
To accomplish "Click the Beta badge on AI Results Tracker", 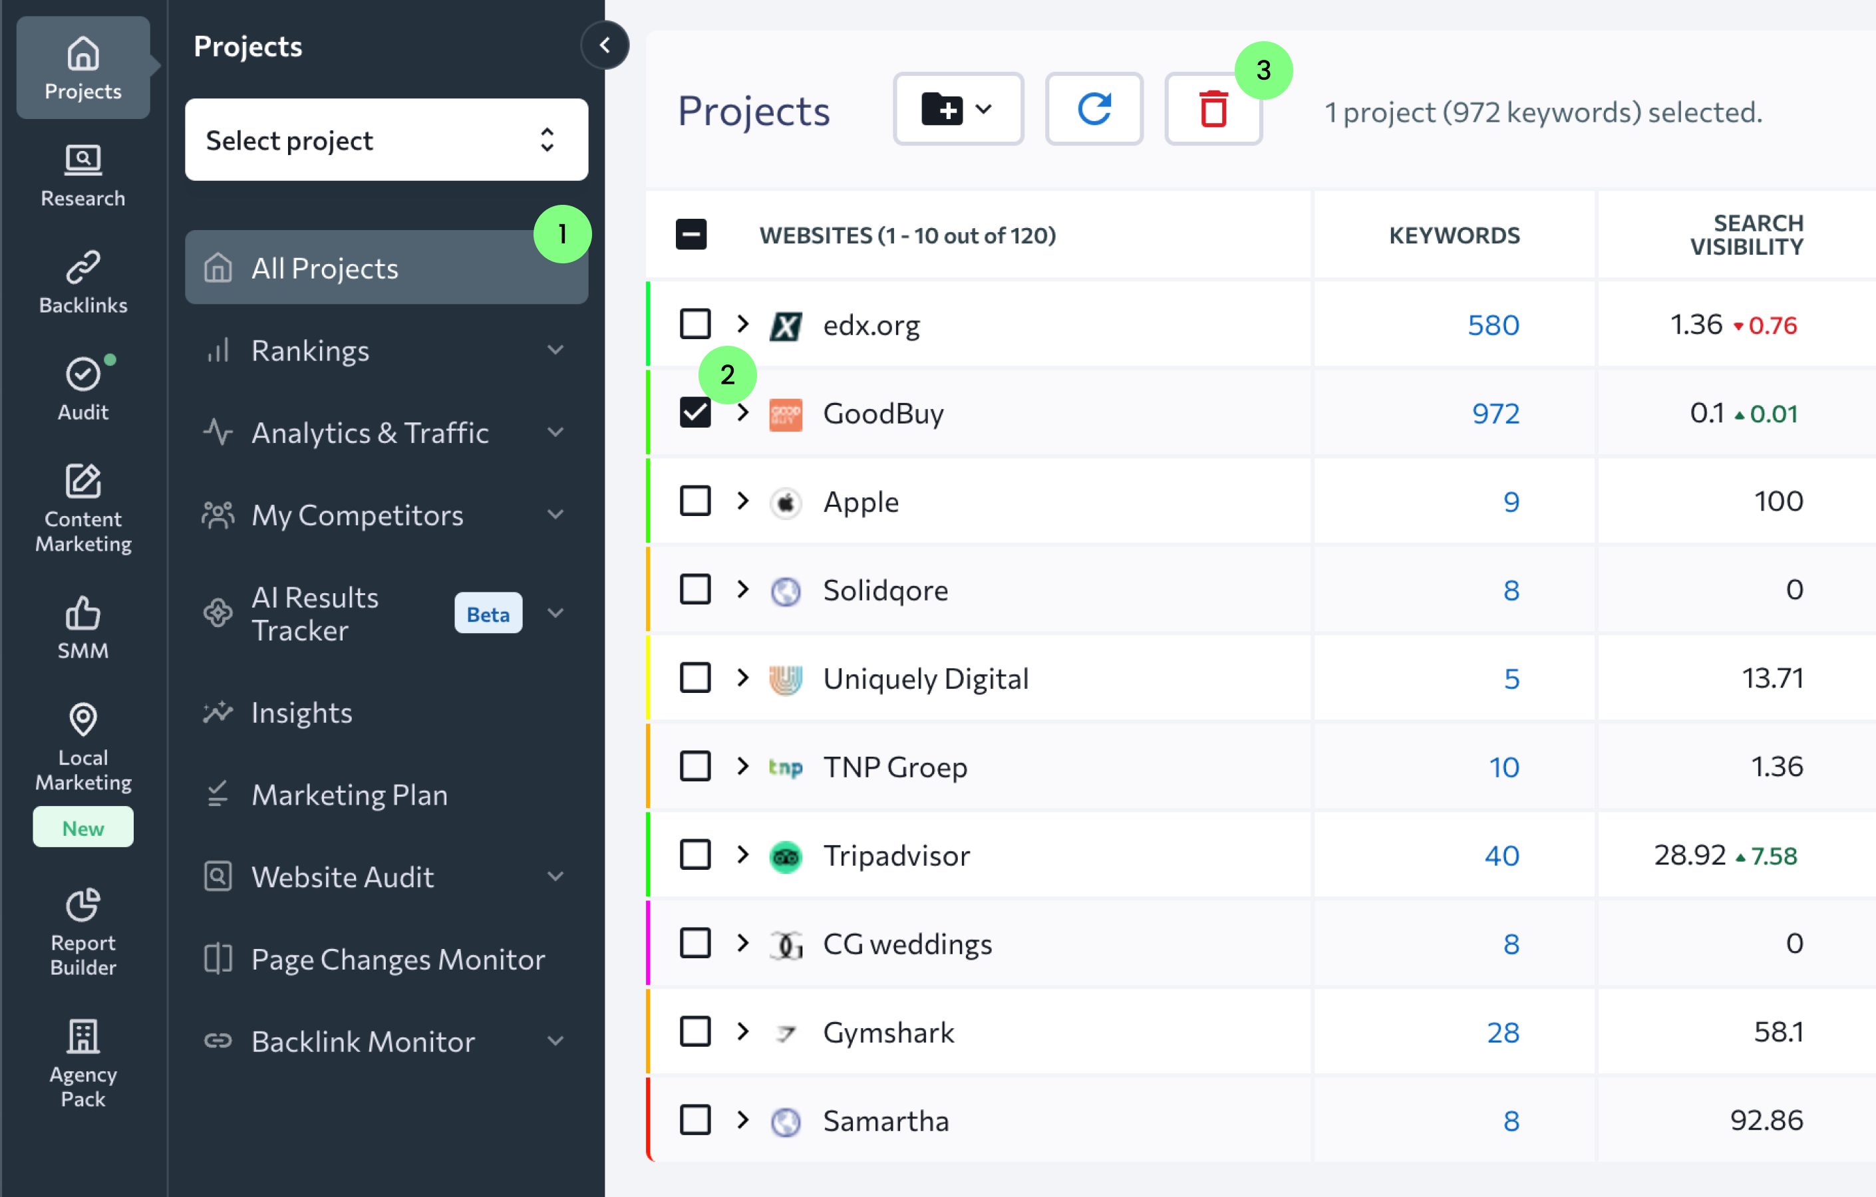I will 488,614.
